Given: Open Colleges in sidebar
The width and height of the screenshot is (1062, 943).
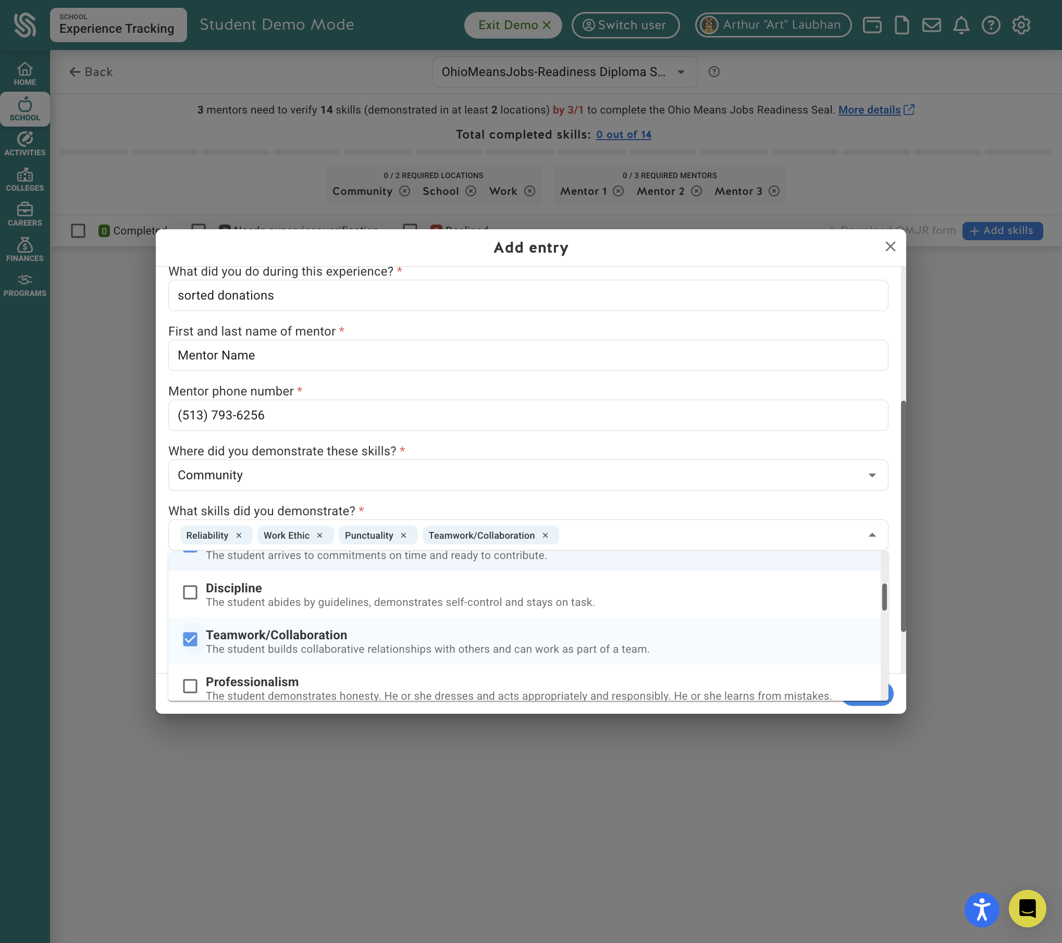Looking at the screenshot, I should coord(25,180).
